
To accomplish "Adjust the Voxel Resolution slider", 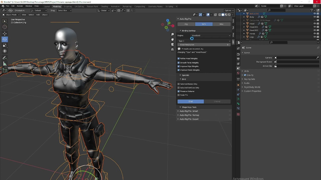I will tap(204, 45).
